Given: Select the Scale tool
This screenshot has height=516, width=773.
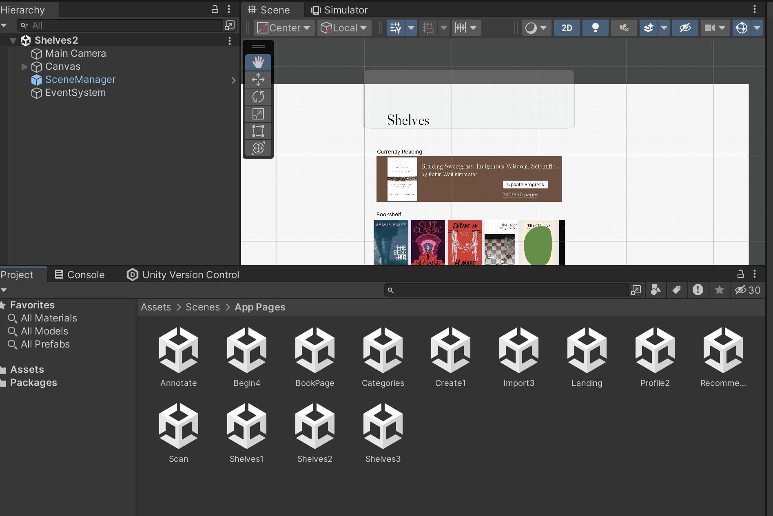Looking at the screenshot, I should 258,114.
